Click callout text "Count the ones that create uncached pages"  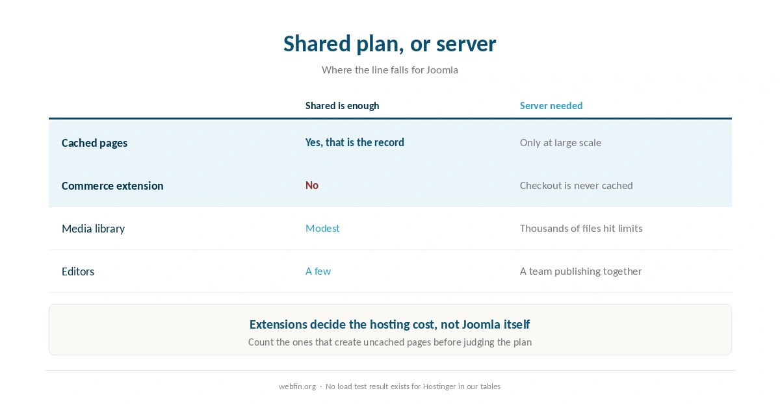pyautogui.click(x=343, y=342)
